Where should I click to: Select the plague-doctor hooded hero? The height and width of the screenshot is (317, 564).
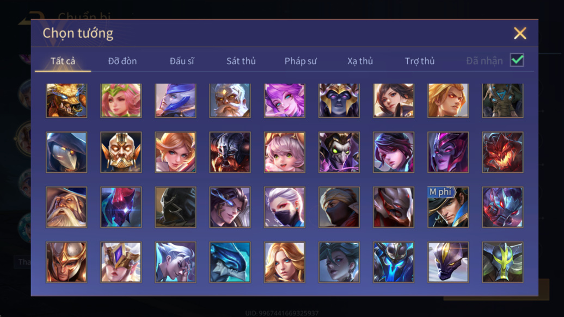click(x=66, y=152)
